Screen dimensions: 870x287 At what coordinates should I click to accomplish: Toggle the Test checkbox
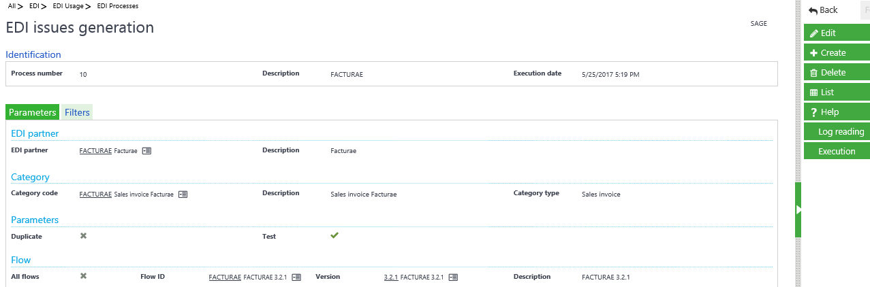click(335, 236)
